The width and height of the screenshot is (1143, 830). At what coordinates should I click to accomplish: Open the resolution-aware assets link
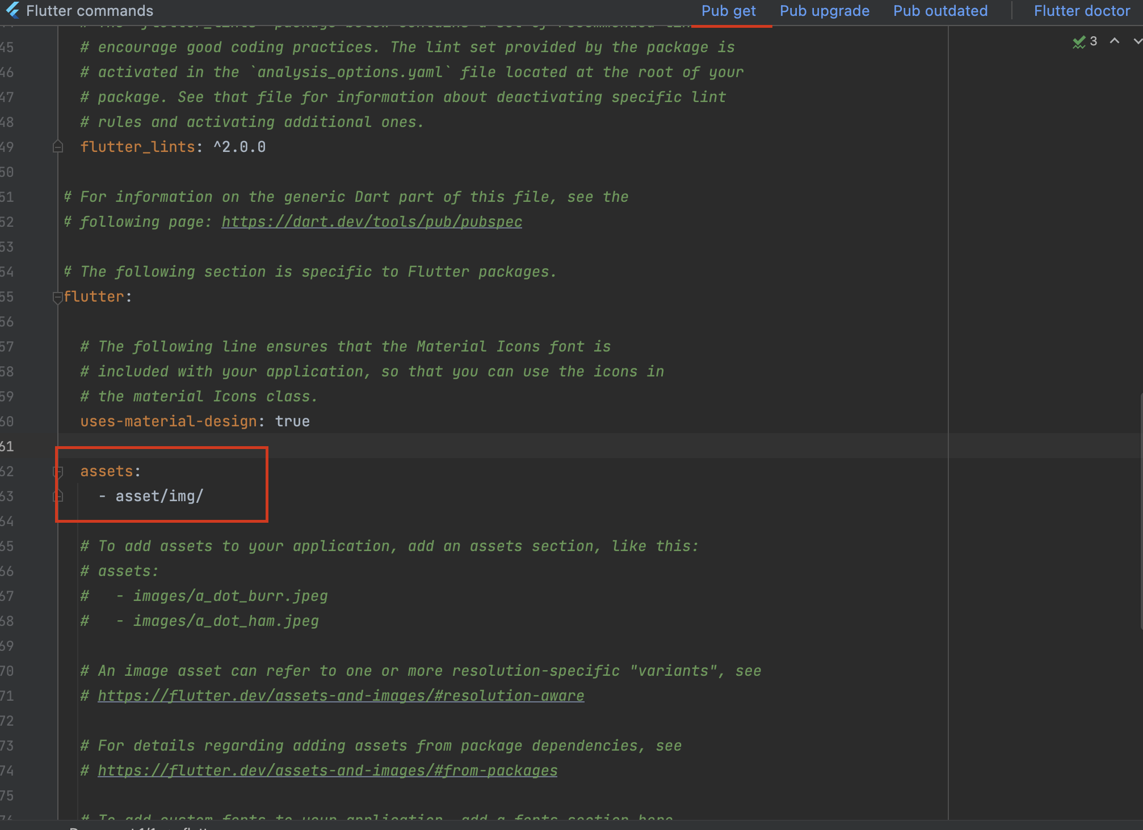341,696
